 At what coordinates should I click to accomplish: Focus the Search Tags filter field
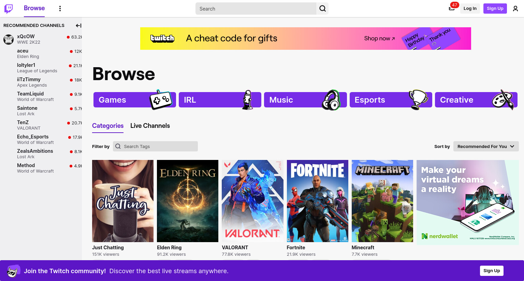pos(155,146)
